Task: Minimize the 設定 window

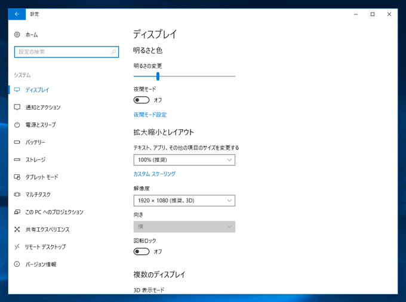Action: (x=356, y=14)
